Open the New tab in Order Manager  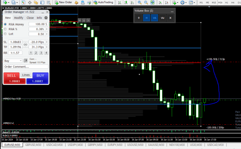(x=8, y=18)
